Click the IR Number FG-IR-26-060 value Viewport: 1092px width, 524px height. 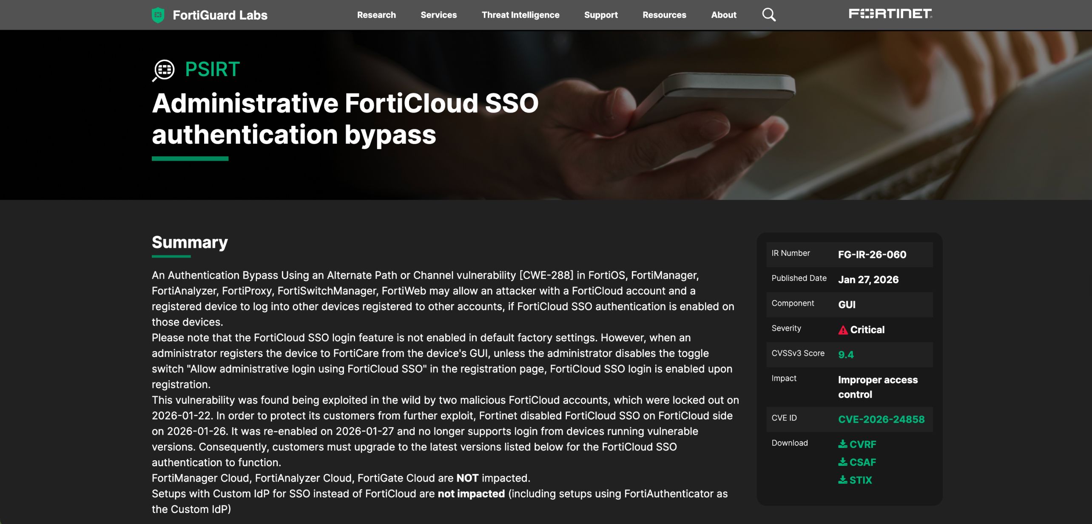[872, 255]
